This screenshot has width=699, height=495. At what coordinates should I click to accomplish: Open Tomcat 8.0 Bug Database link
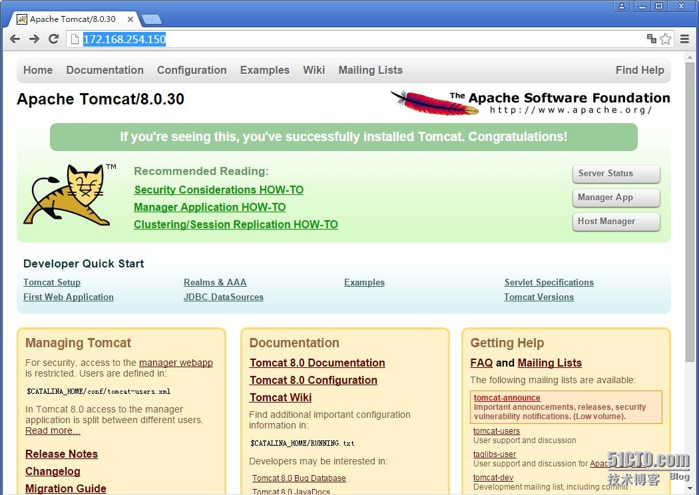click(299, 478)
